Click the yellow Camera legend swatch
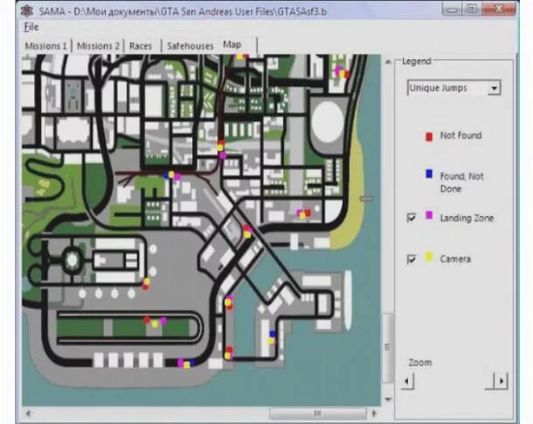Viewport: 533px width, 424px height. click(429, 257)
